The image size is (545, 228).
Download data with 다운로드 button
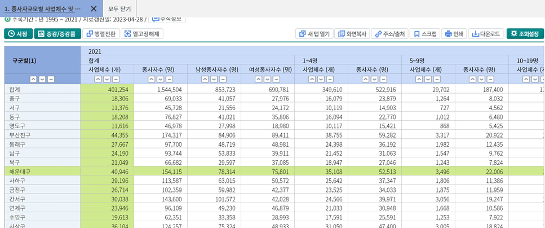tap(486, 34)
